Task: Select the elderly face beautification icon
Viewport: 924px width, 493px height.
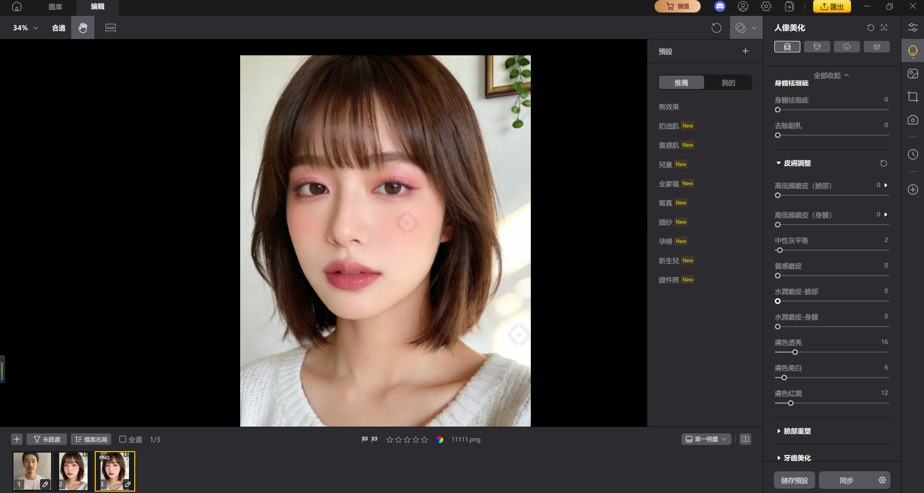Action: (877, 47)
